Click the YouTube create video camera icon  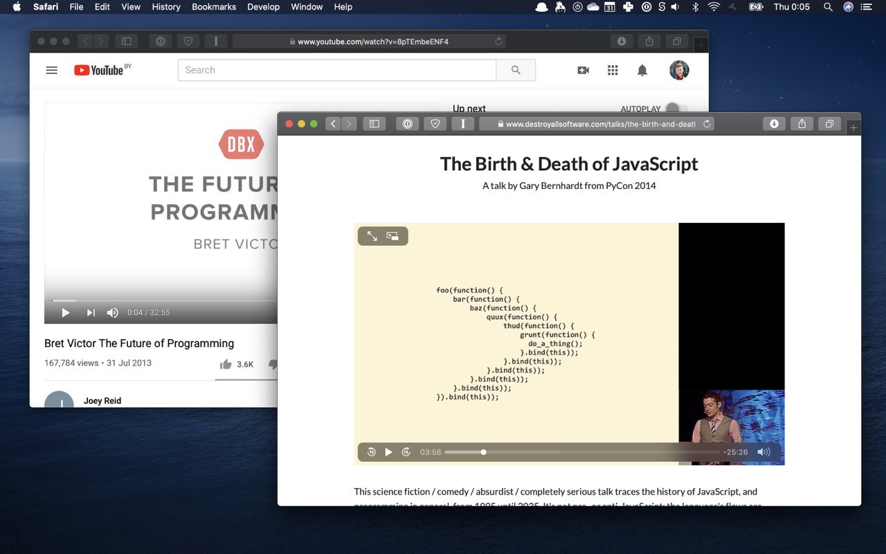click(x=583, y=70)
